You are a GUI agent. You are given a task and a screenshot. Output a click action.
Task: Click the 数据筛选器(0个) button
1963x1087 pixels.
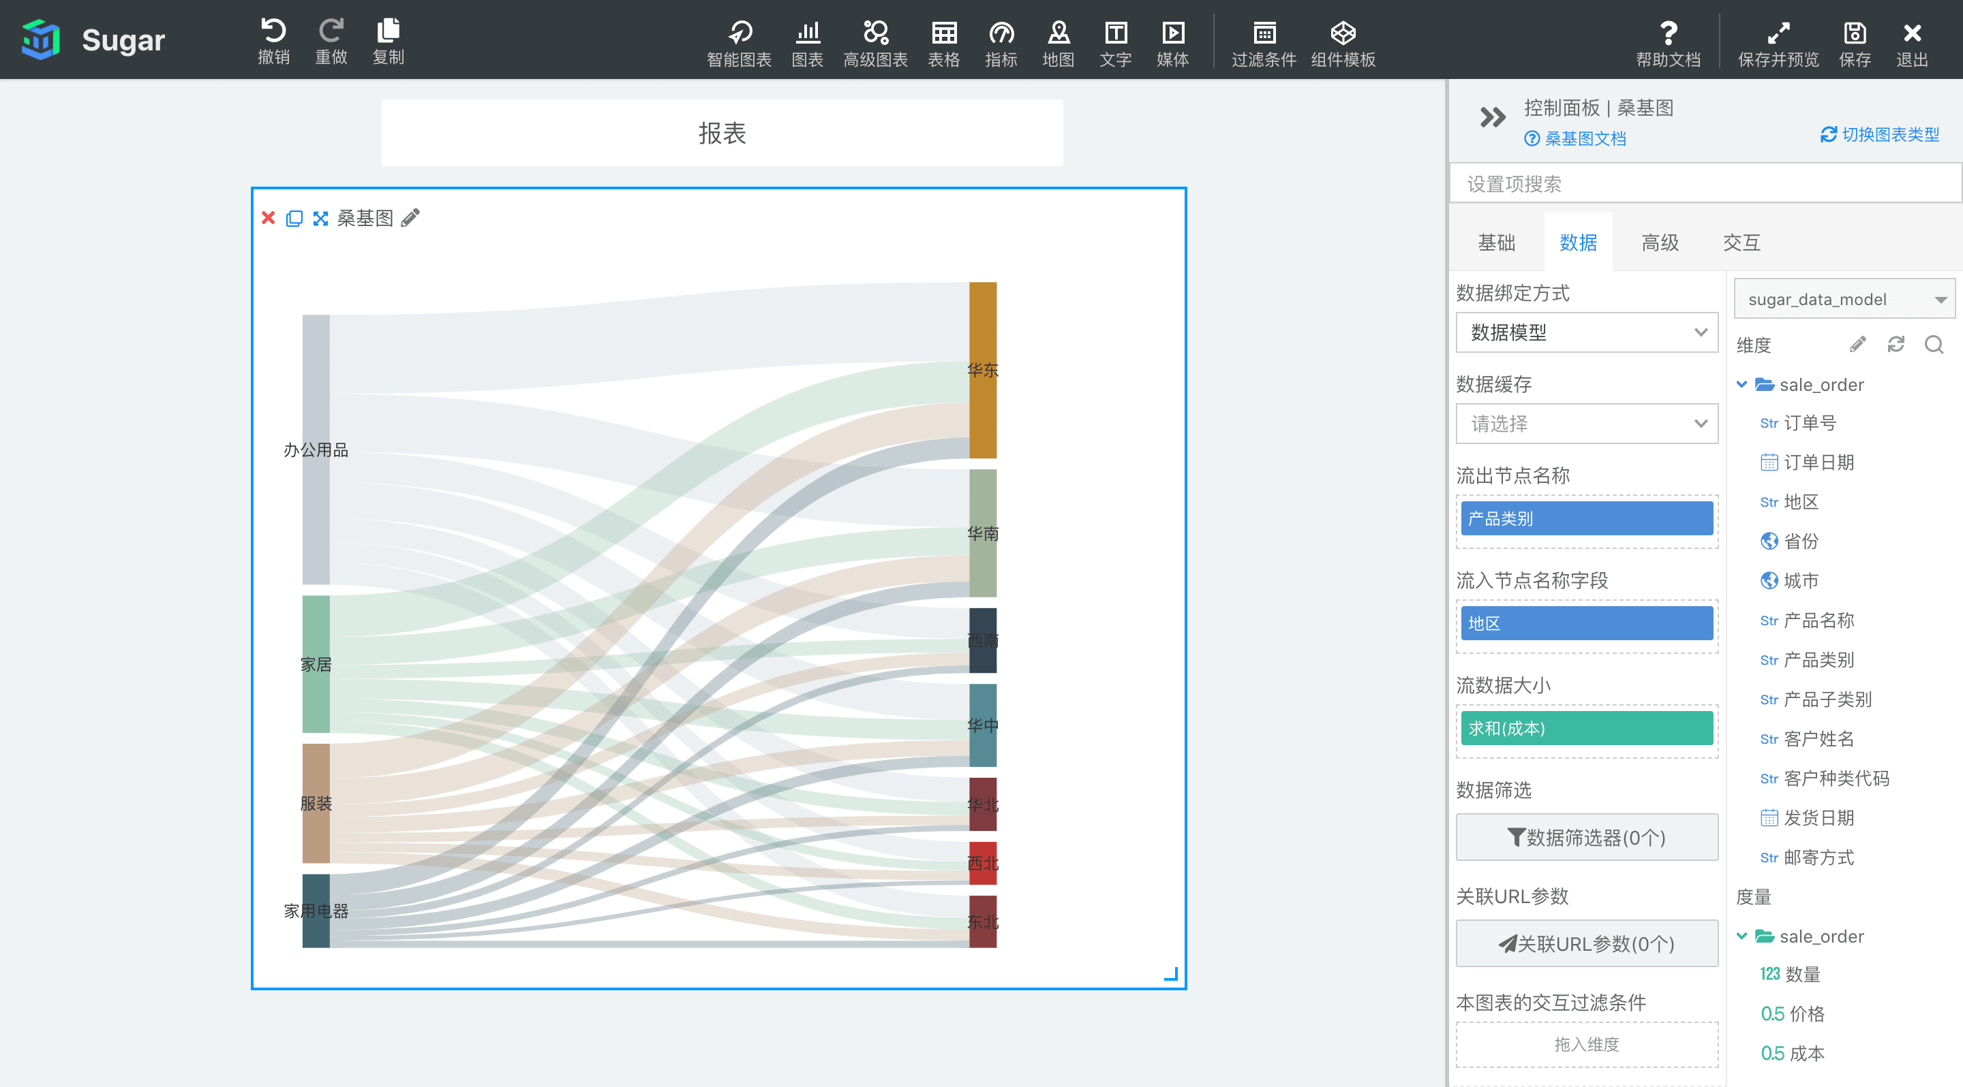pos(1587,837)
